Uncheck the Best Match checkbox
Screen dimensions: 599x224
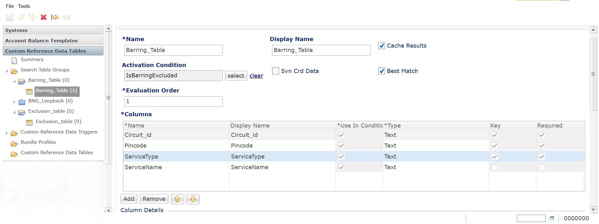point(382,71)
